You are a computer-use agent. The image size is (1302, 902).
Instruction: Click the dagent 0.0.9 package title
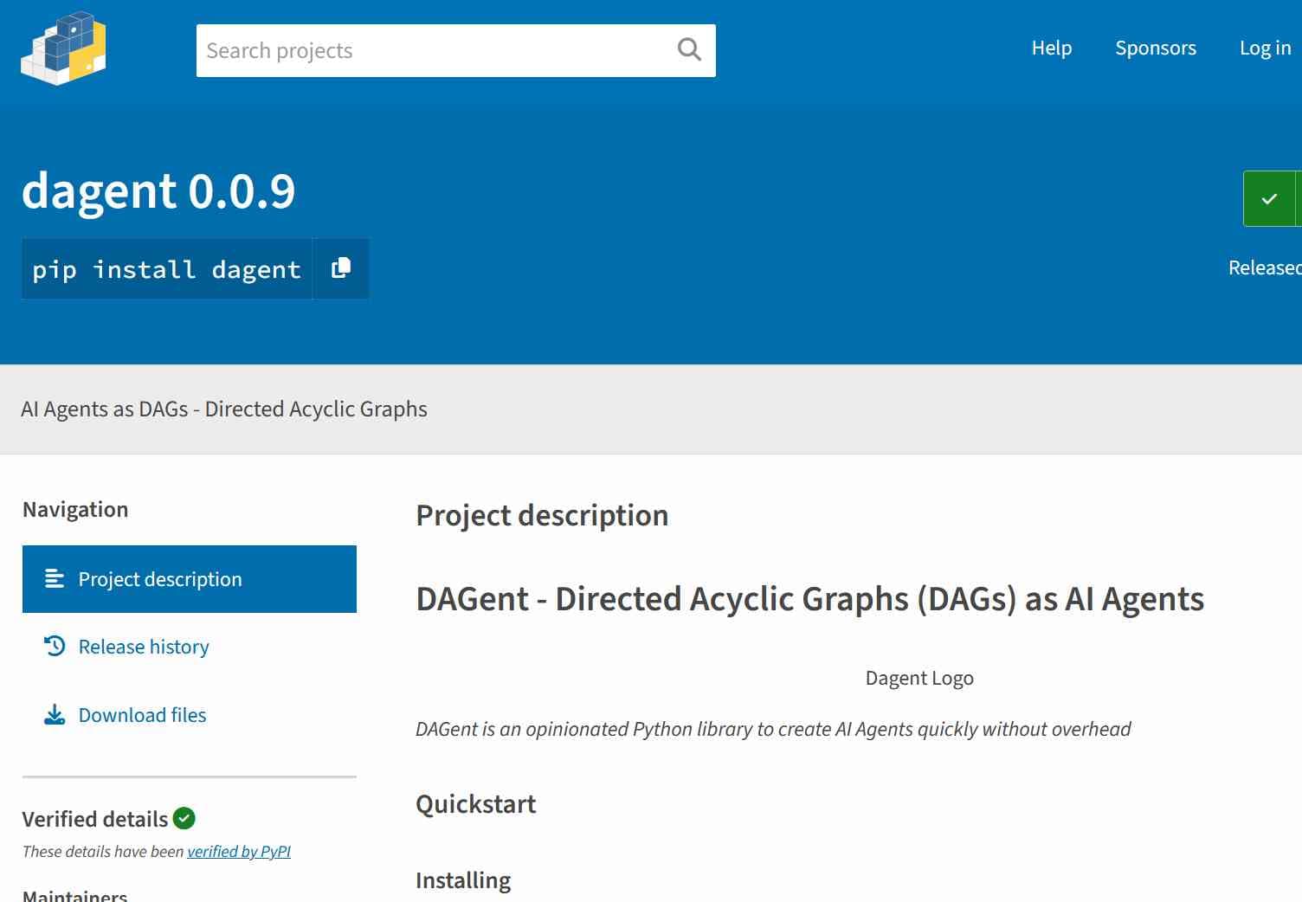pyautogui.click(x=158, y=191)
